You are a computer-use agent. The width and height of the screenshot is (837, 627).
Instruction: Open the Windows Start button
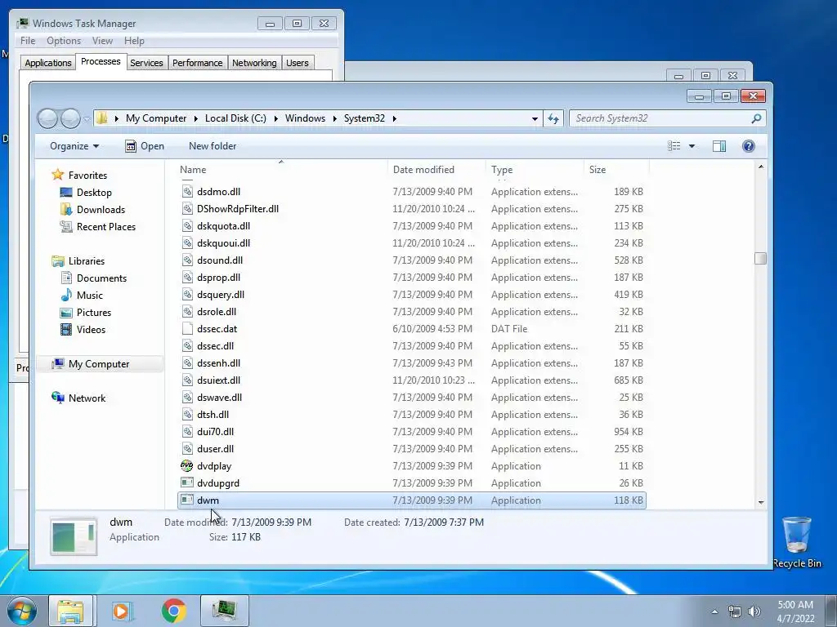[21, 611]
